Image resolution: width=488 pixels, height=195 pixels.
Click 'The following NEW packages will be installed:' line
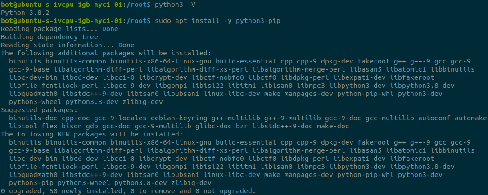(x=92, y=134)
